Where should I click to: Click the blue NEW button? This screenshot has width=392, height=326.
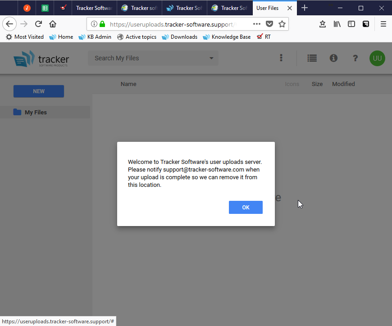39,91
